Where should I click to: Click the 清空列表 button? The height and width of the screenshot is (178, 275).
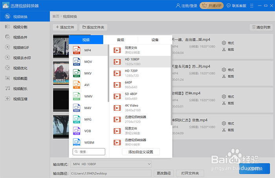coord(261,27)
